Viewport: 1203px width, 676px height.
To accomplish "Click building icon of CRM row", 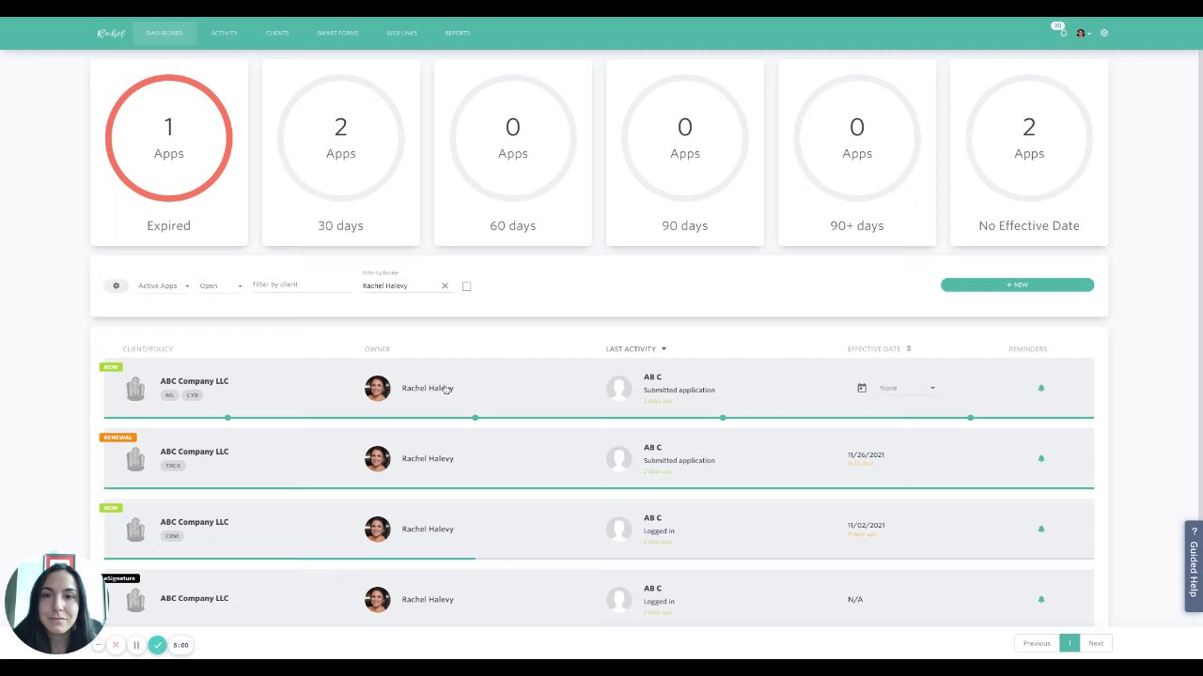I will click(135, 530).
